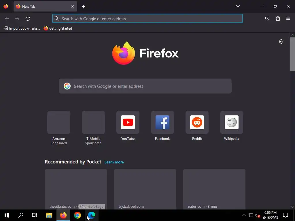
Task: Click the Firefox View icon in the tab bar
Action: [x=6, y=6]
